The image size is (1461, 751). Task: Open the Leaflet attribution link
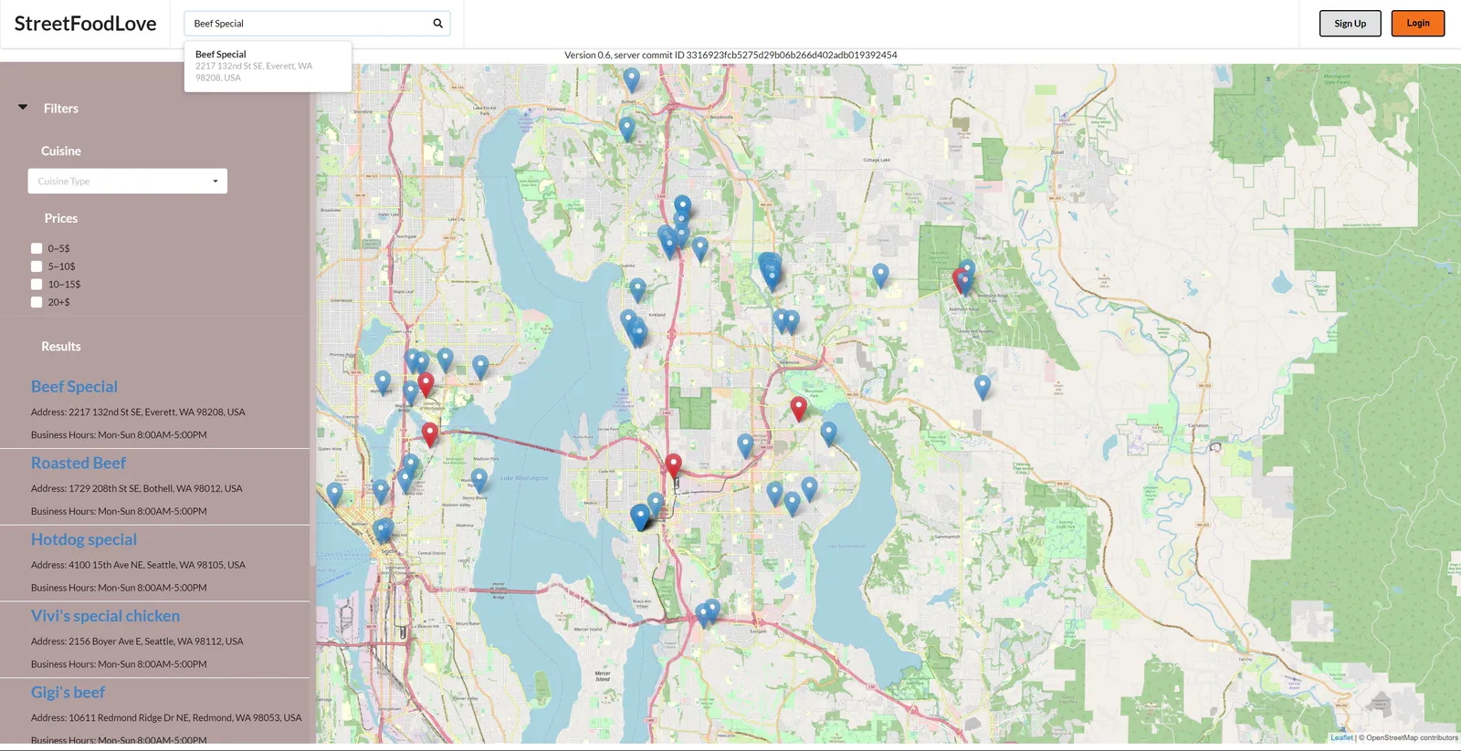1341,737
